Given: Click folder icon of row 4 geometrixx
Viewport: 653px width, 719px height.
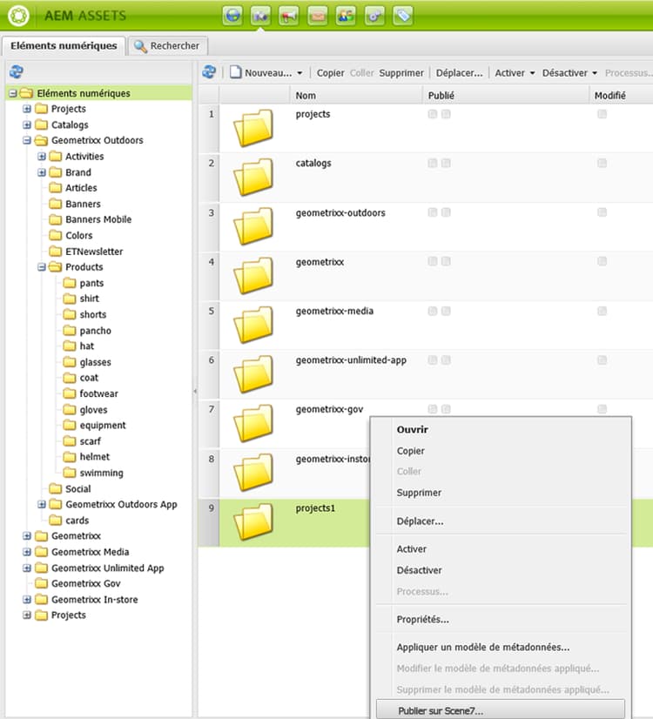Looking at the screenshot, I should point(253,276).
